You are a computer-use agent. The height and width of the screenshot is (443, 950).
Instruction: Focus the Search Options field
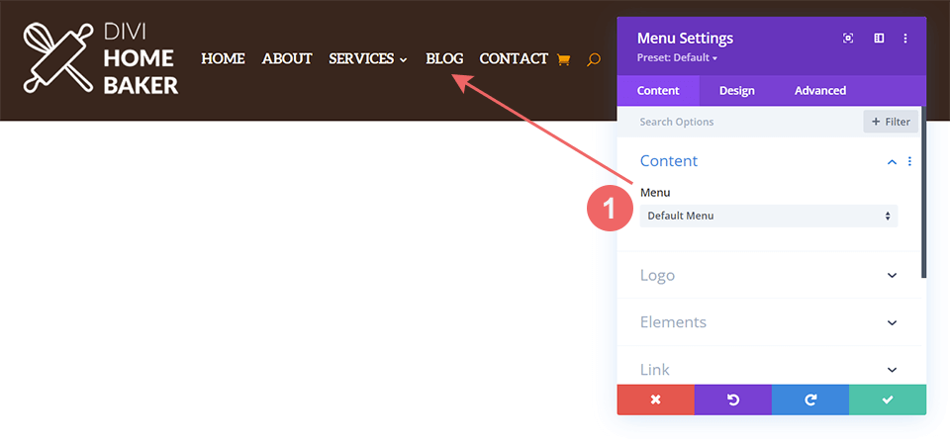pos(740,122)
